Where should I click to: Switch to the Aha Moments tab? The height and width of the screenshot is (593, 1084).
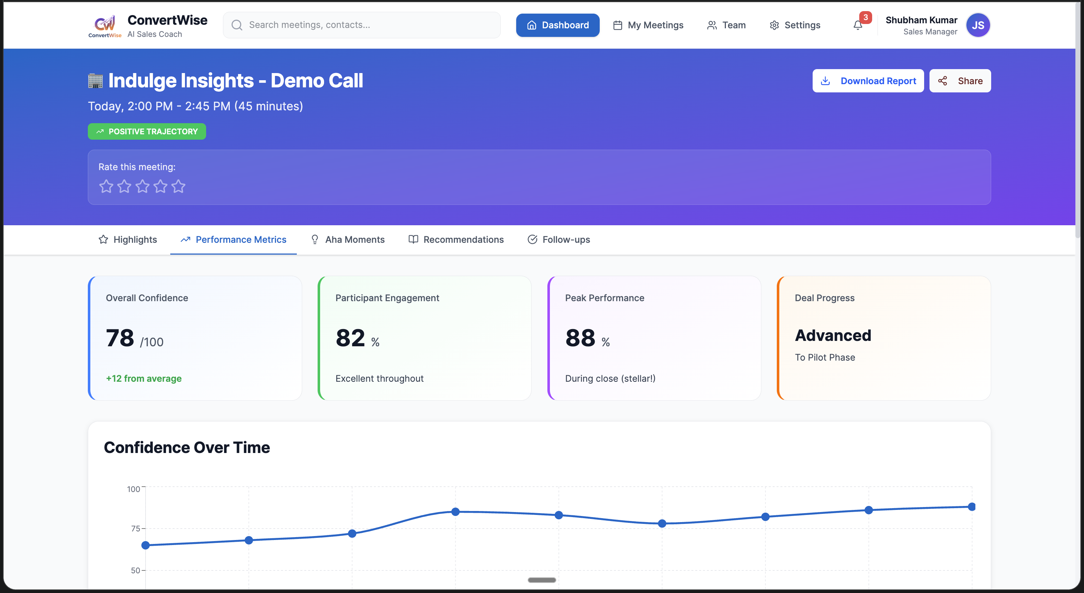tap(348, 240)
